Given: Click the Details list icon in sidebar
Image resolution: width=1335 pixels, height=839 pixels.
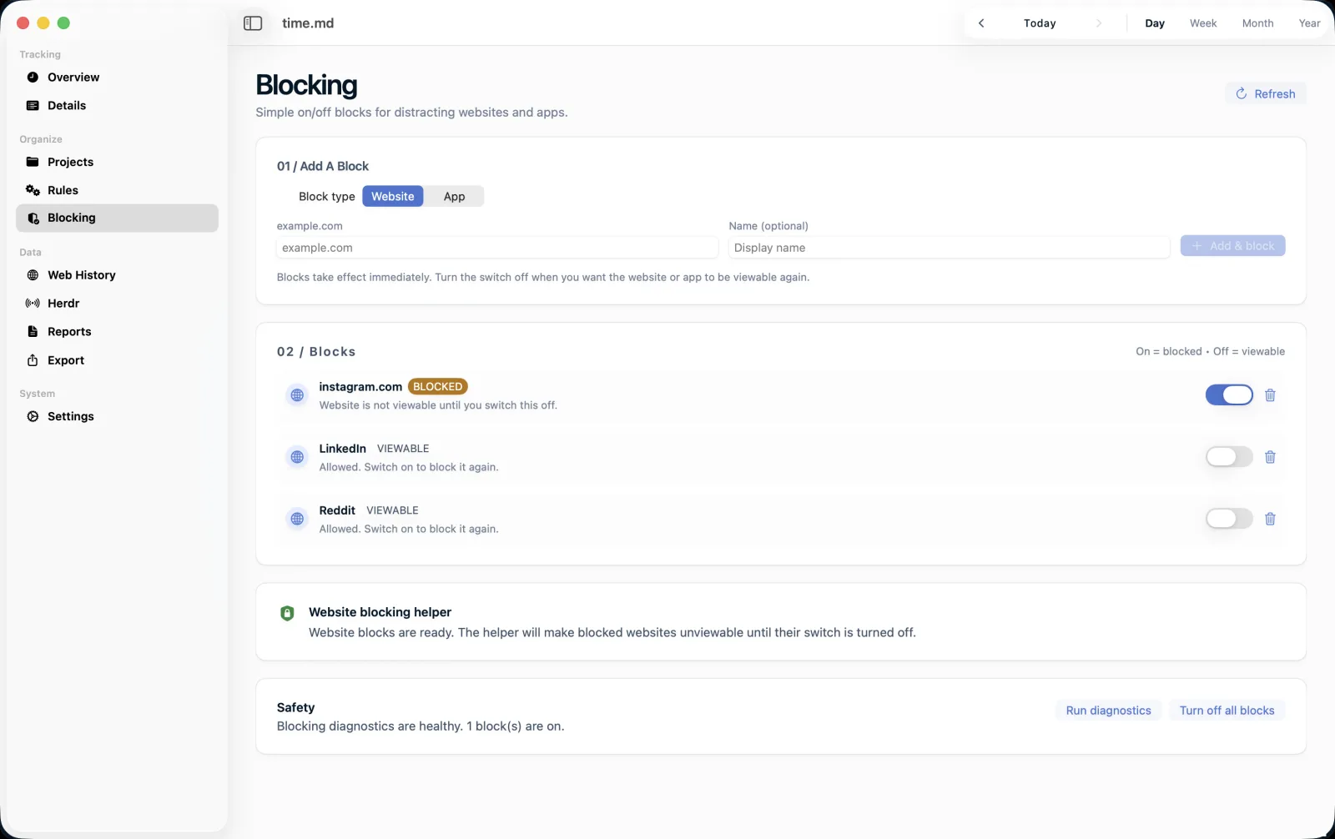Looking at the screenshot, I should [x=33, y=105].
